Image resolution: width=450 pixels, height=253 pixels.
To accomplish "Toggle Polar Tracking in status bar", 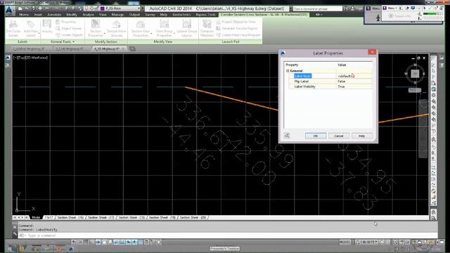I will pyautogui.click(x=98, y=242).
